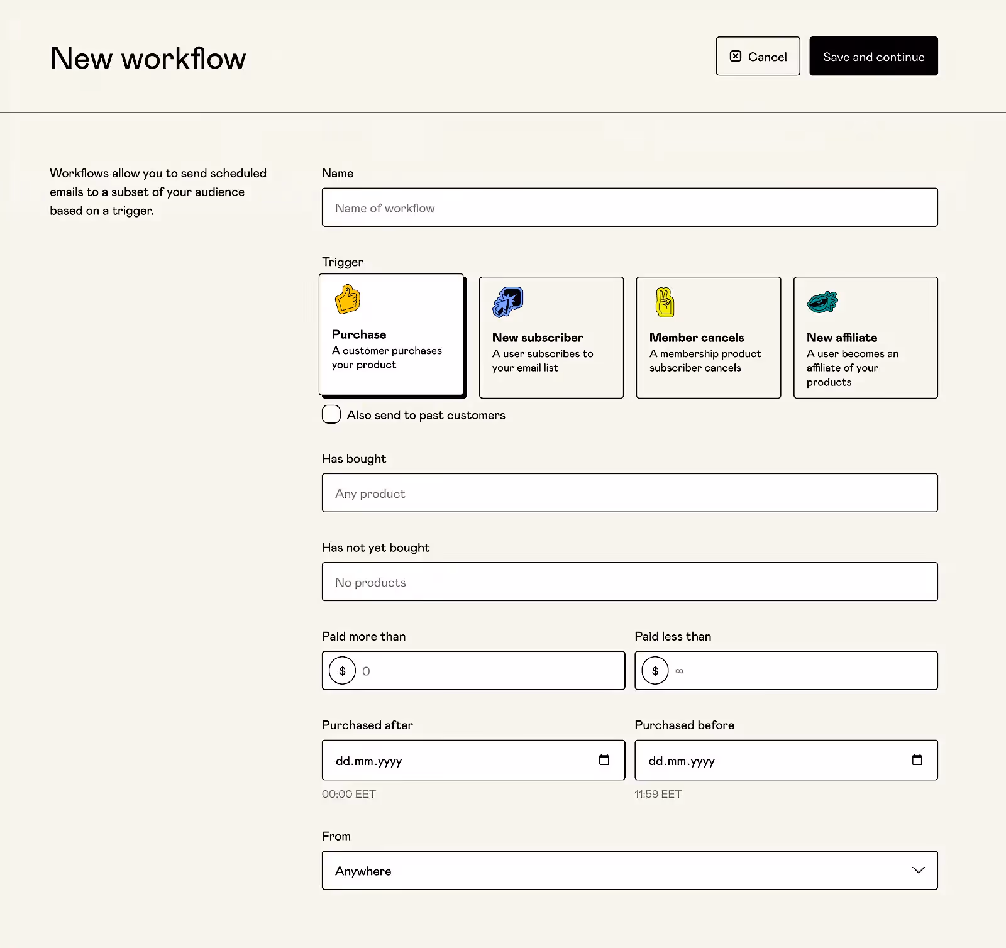The height and width of the screenshot is (948, 1006).
Task: Open the Has bought product selector
Action: point(629,493)
